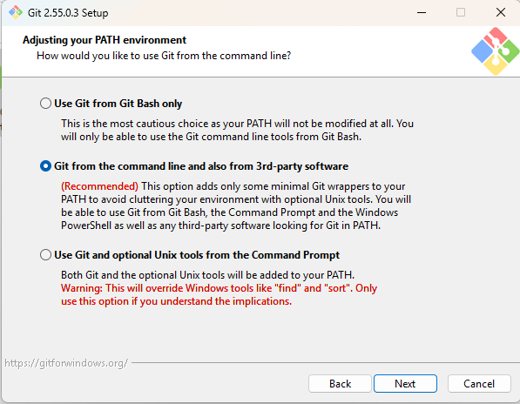This screenshot has height=404, width=520.
Task: Open the gitforwindows.org link
Action: 66,363
